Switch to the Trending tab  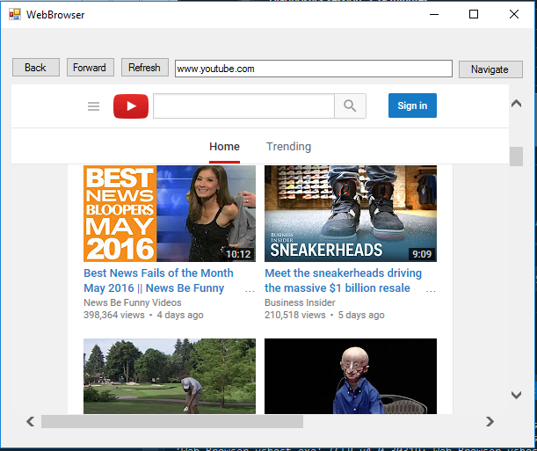[x=288, y=147]
